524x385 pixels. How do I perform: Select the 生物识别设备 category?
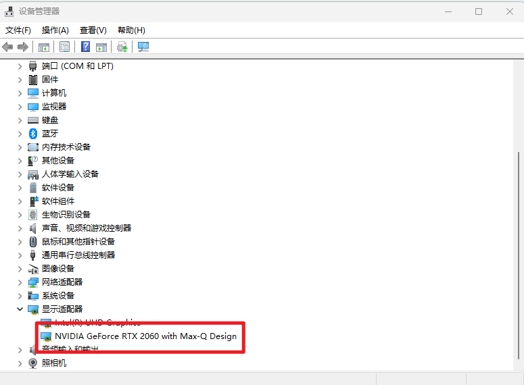click(x=66, y=215)
